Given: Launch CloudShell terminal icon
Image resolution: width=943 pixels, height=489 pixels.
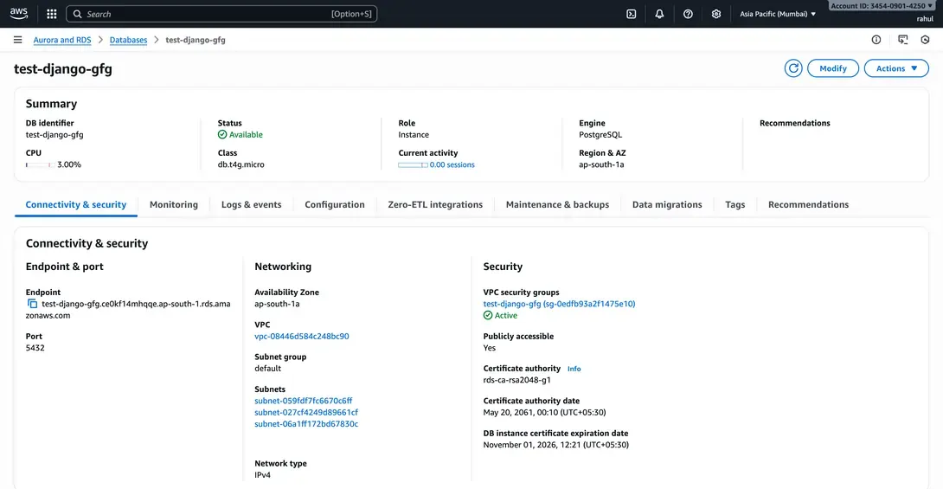Looking at the screenshot, I should (x=632, y=14).
